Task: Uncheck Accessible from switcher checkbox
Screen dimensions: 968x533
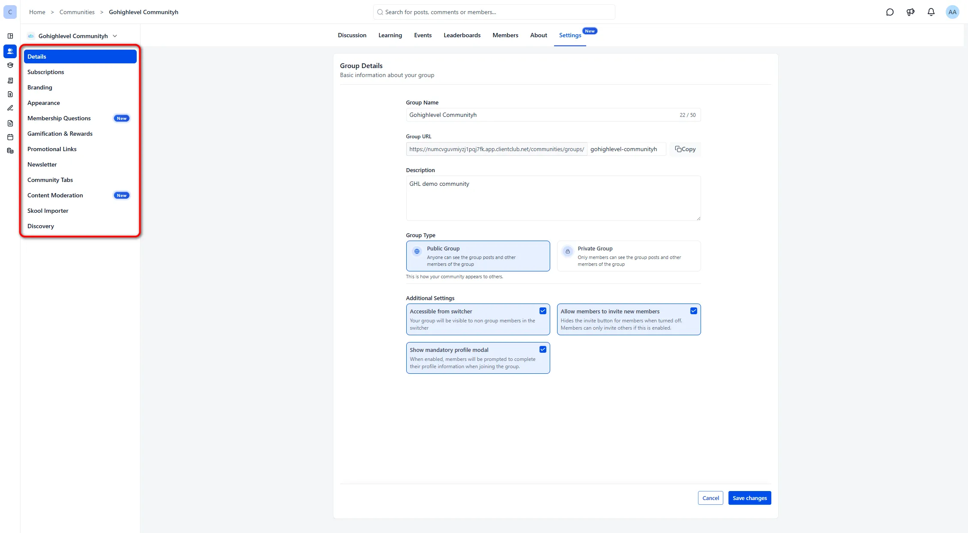Action: pos(543,311)
